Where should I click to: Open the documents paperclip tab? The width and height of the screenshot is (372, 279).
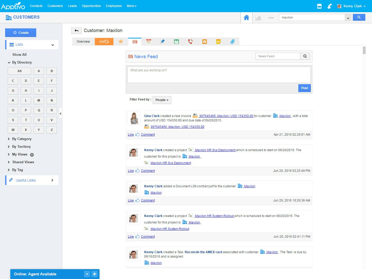tap(232, 42)
